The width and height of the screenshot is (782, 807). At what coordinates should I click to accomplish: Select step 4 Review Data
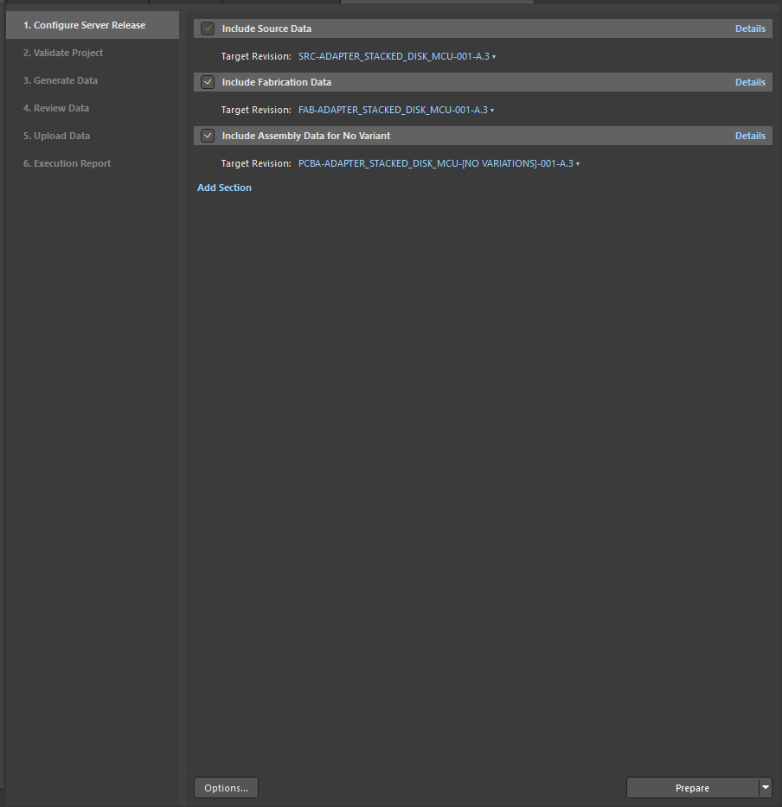(x=56, y=108)
